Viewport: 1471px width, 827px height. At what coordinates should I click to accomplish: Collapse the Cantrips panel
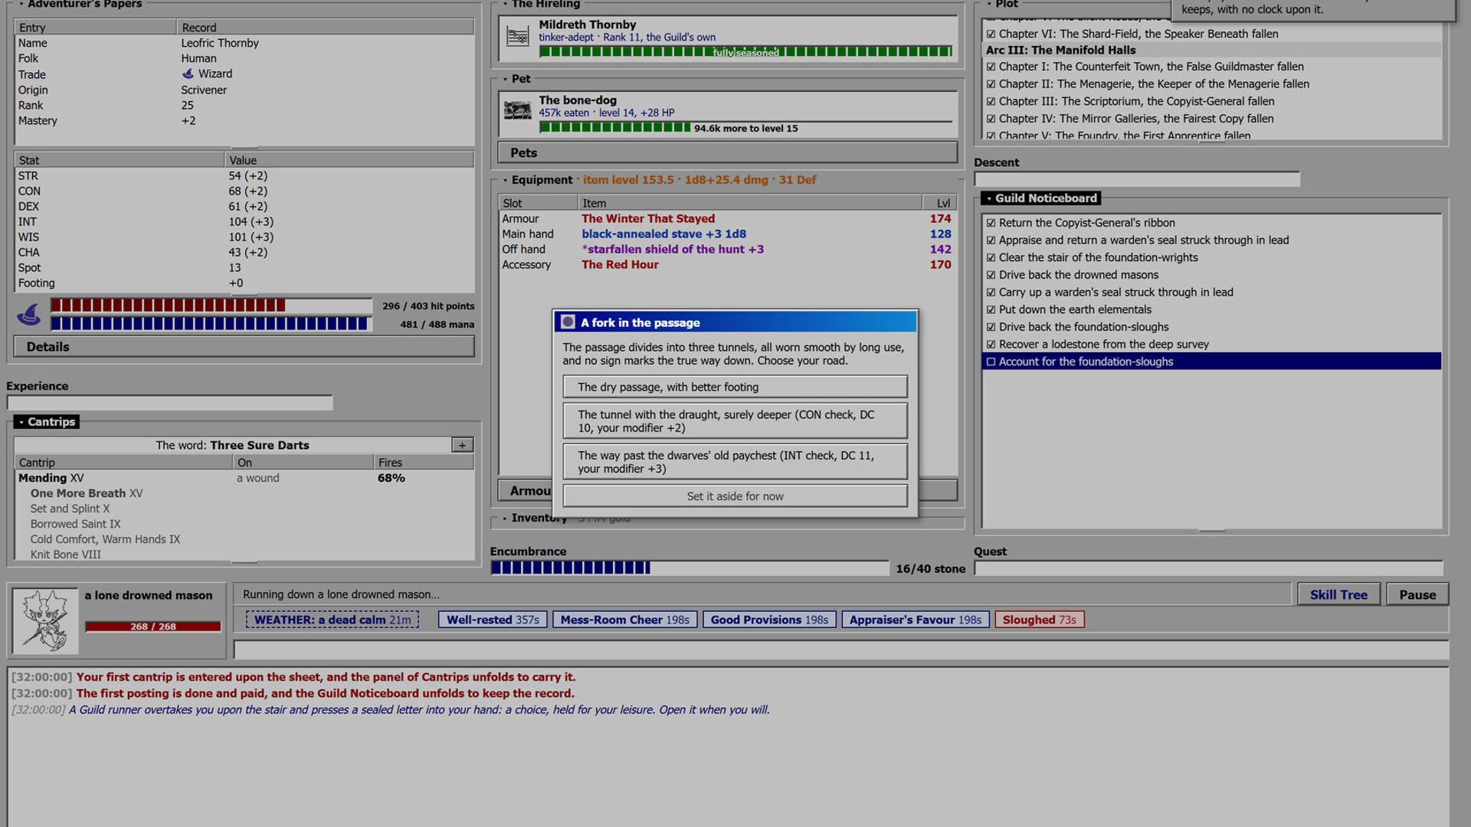[x=21, y=422]
